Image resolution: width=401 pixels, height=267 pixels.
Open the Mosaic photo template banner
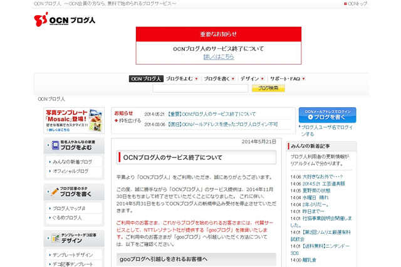pyautogui.click(x=74, y=120)
